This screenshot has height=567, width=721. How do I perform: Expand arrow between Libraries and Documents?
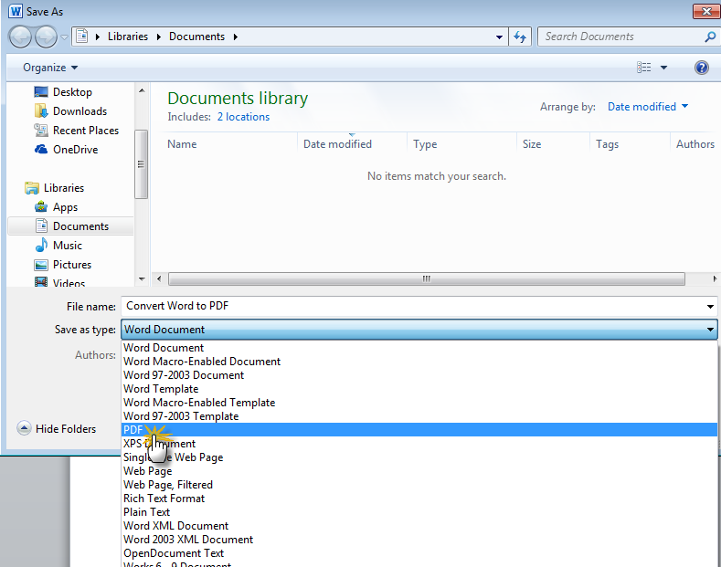click(159, 37)
